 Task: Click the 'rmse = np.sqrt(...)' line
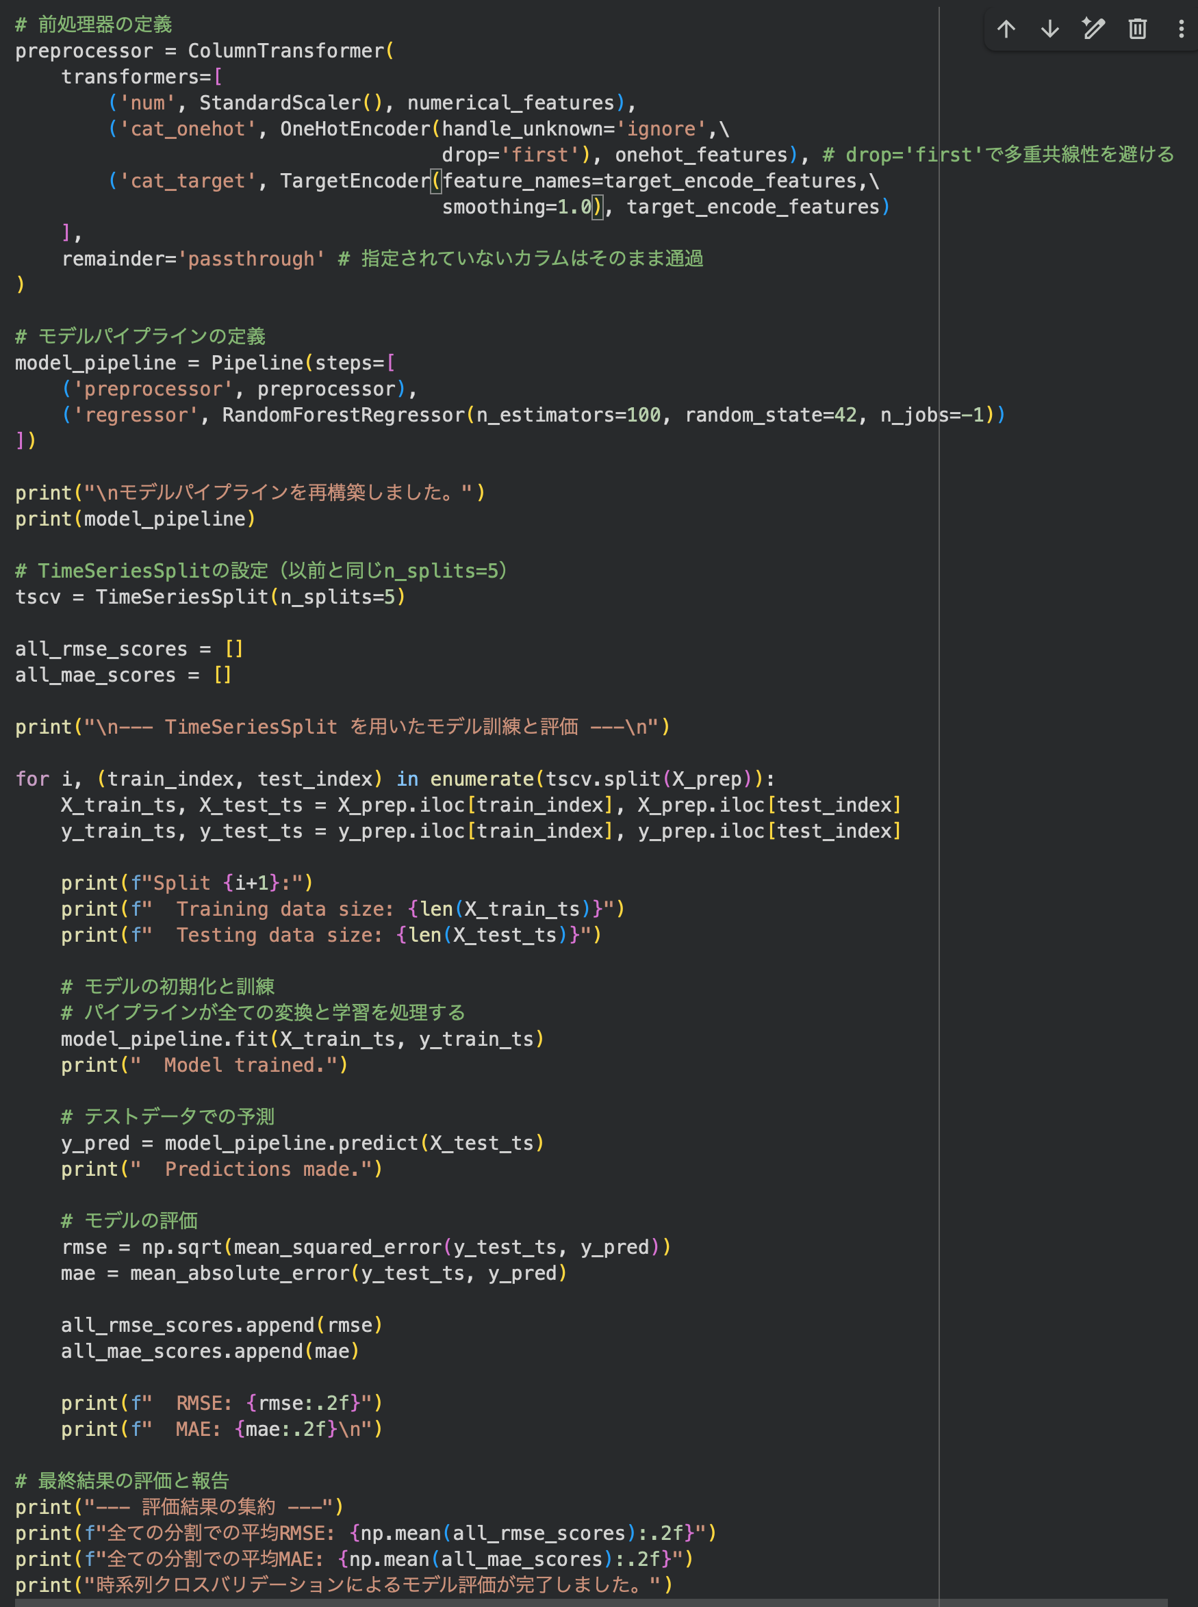coord(366,1247)
